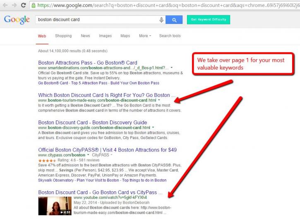This screenshot has width=300, height=219.
Task: Click the www.youtube.com/watch URL text
Action: click(110, 197)
